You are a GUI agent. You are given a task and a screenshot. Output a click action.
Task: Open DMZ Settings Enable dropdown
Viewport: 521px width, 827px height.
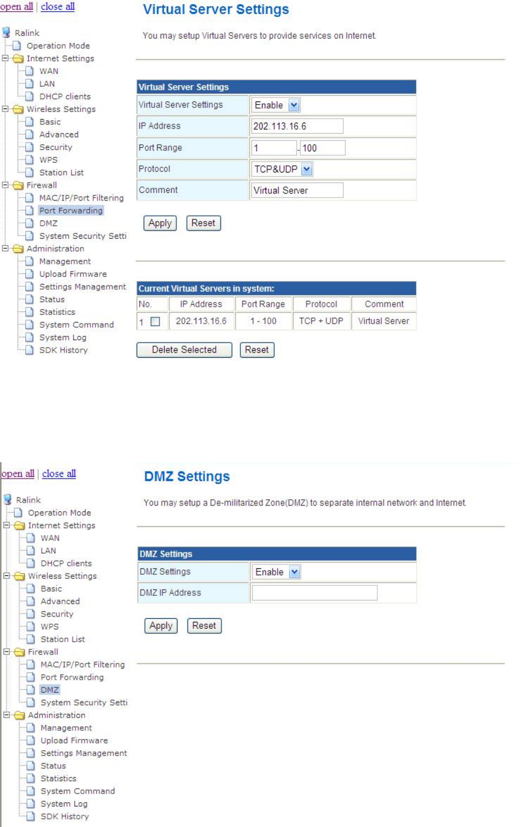(x=277, y=572)
